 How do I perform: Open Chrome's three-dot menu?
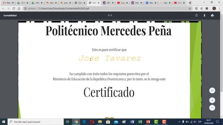[x=220, y=8]
